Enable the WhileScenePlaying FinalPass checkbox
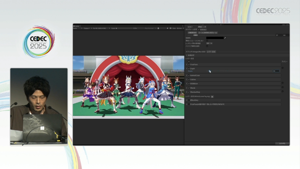The height and width of the screenshot is (169, 300). pyautogui.click(x=189, y=104)
